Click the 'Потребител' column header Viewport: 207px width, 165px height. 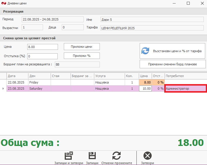pyautogui.click(x=185, y=76)
